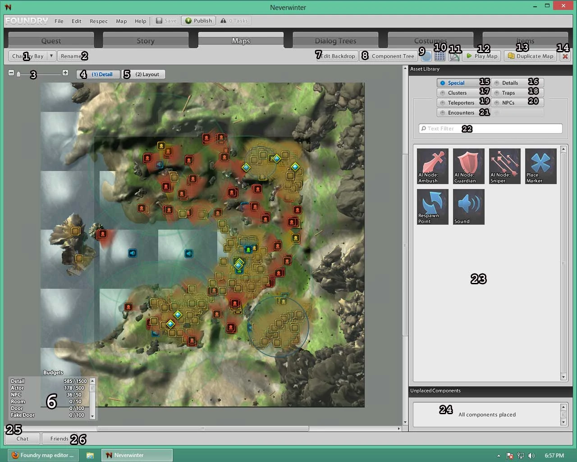The height and width of the screenshot is (462, 577).
Task: Open the Component Tree
Action: coord(389,56)
